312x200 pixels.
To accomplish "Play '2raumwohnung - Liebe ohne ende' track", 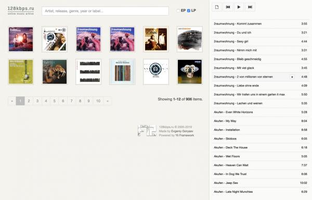I will [261, 85].
